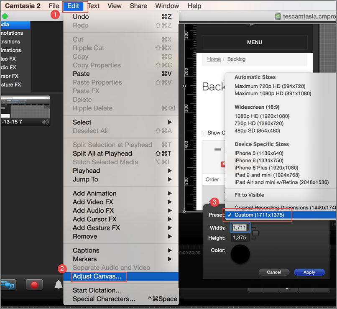
Task: Click the project file icon in title bar
Action: (278, 16)
